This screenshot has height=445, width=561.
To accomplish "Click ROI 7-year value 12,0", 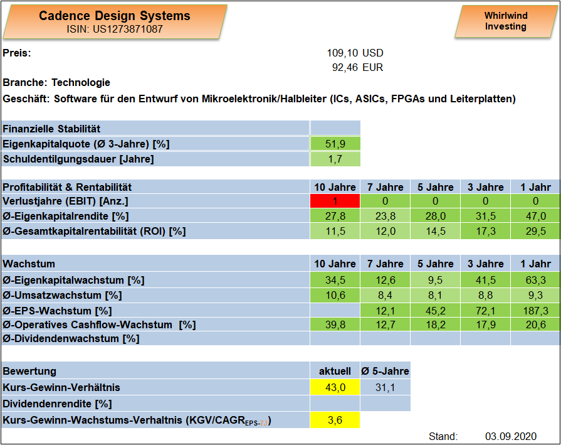I will click(x=385, y=231).
